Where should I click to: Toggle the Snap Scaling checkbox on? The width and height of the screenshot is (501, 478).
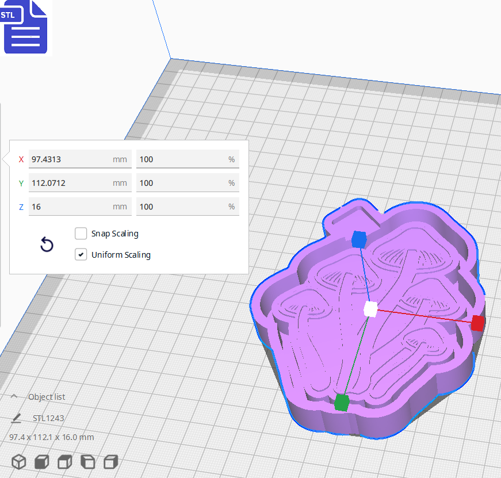[x=81, y=234]
